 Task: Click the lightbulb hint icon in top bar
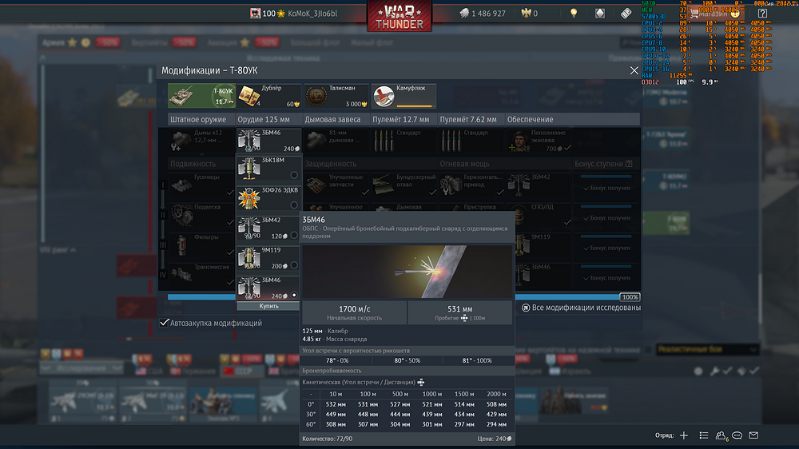[x=574, y=14]
